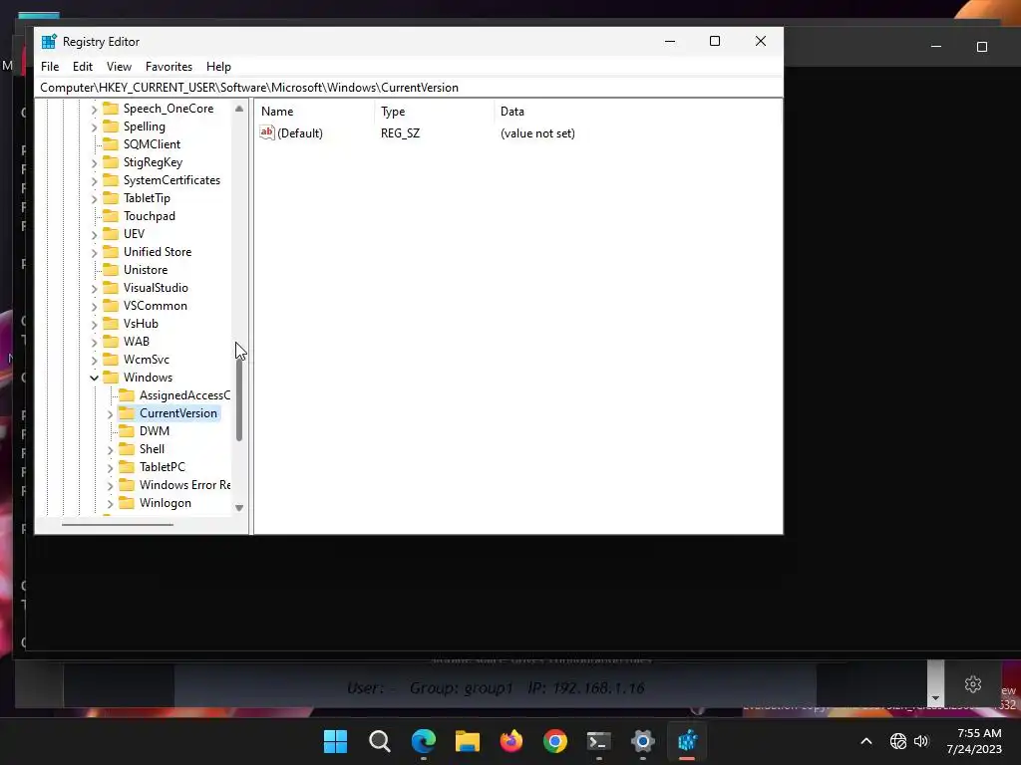Launch Microsoft Edge from taskbar

(x=423, y=741)
